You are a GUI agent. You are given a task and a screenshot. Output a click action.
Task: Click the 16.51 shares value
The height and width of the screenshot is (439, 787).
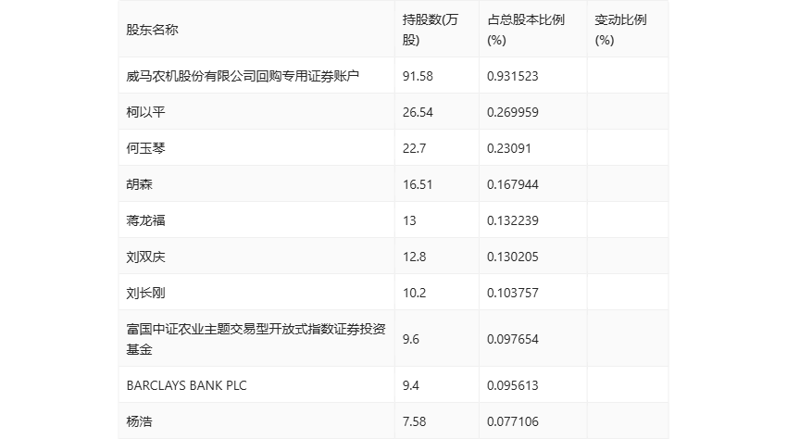(x=418, y=184)
